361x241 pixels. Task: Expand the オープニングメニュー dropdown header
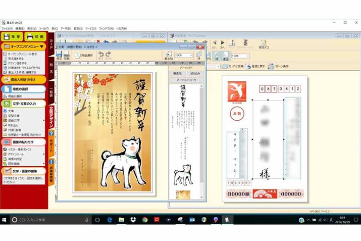tap(24, 46)
